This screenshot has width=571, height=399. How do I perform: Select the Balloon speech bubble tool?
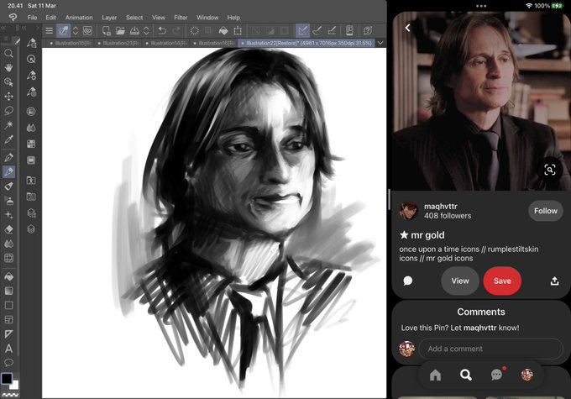point(8,363)
